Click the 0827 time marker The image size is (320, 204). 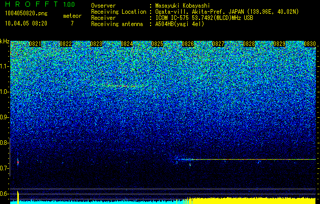[x=218, y=44]
